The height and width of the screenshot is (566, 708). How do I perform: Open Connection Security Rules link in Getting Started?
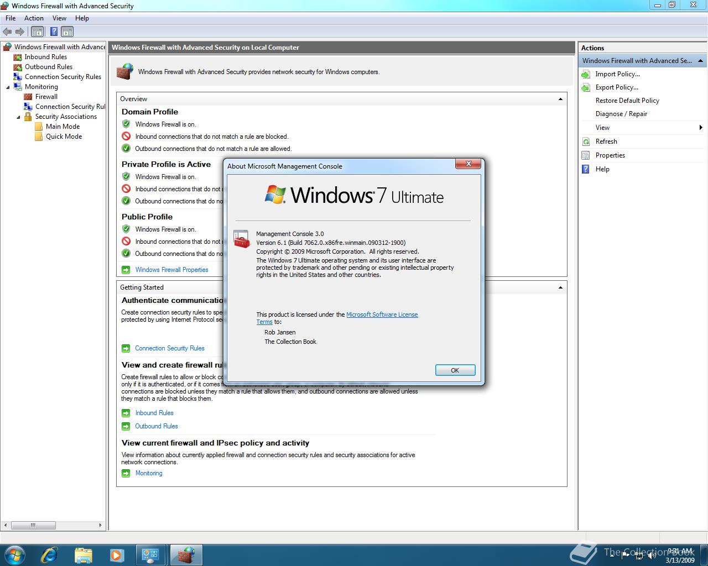170,348
